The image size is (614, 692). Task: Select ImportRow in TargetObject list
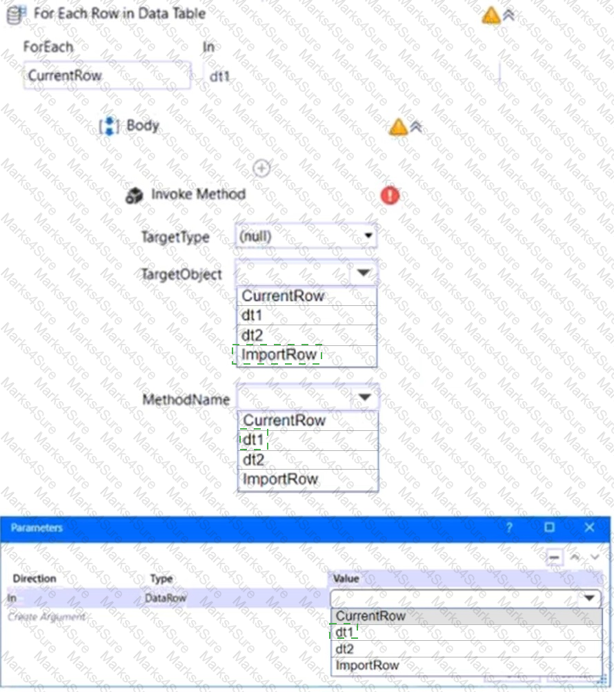pyautogui.click(x=307, y=355)
